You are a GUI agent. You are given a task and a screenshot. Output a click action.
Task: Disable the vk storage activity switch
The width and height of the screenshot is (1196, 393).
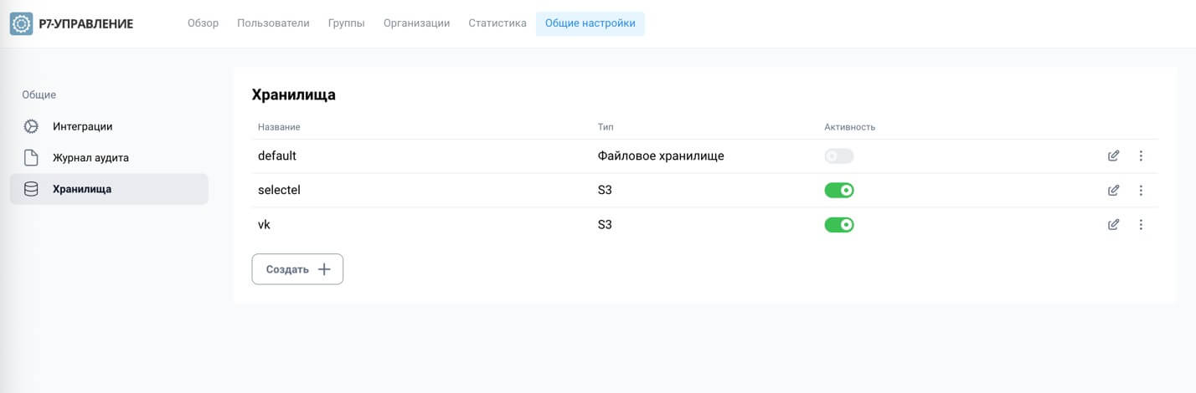[x=839, y=224]
